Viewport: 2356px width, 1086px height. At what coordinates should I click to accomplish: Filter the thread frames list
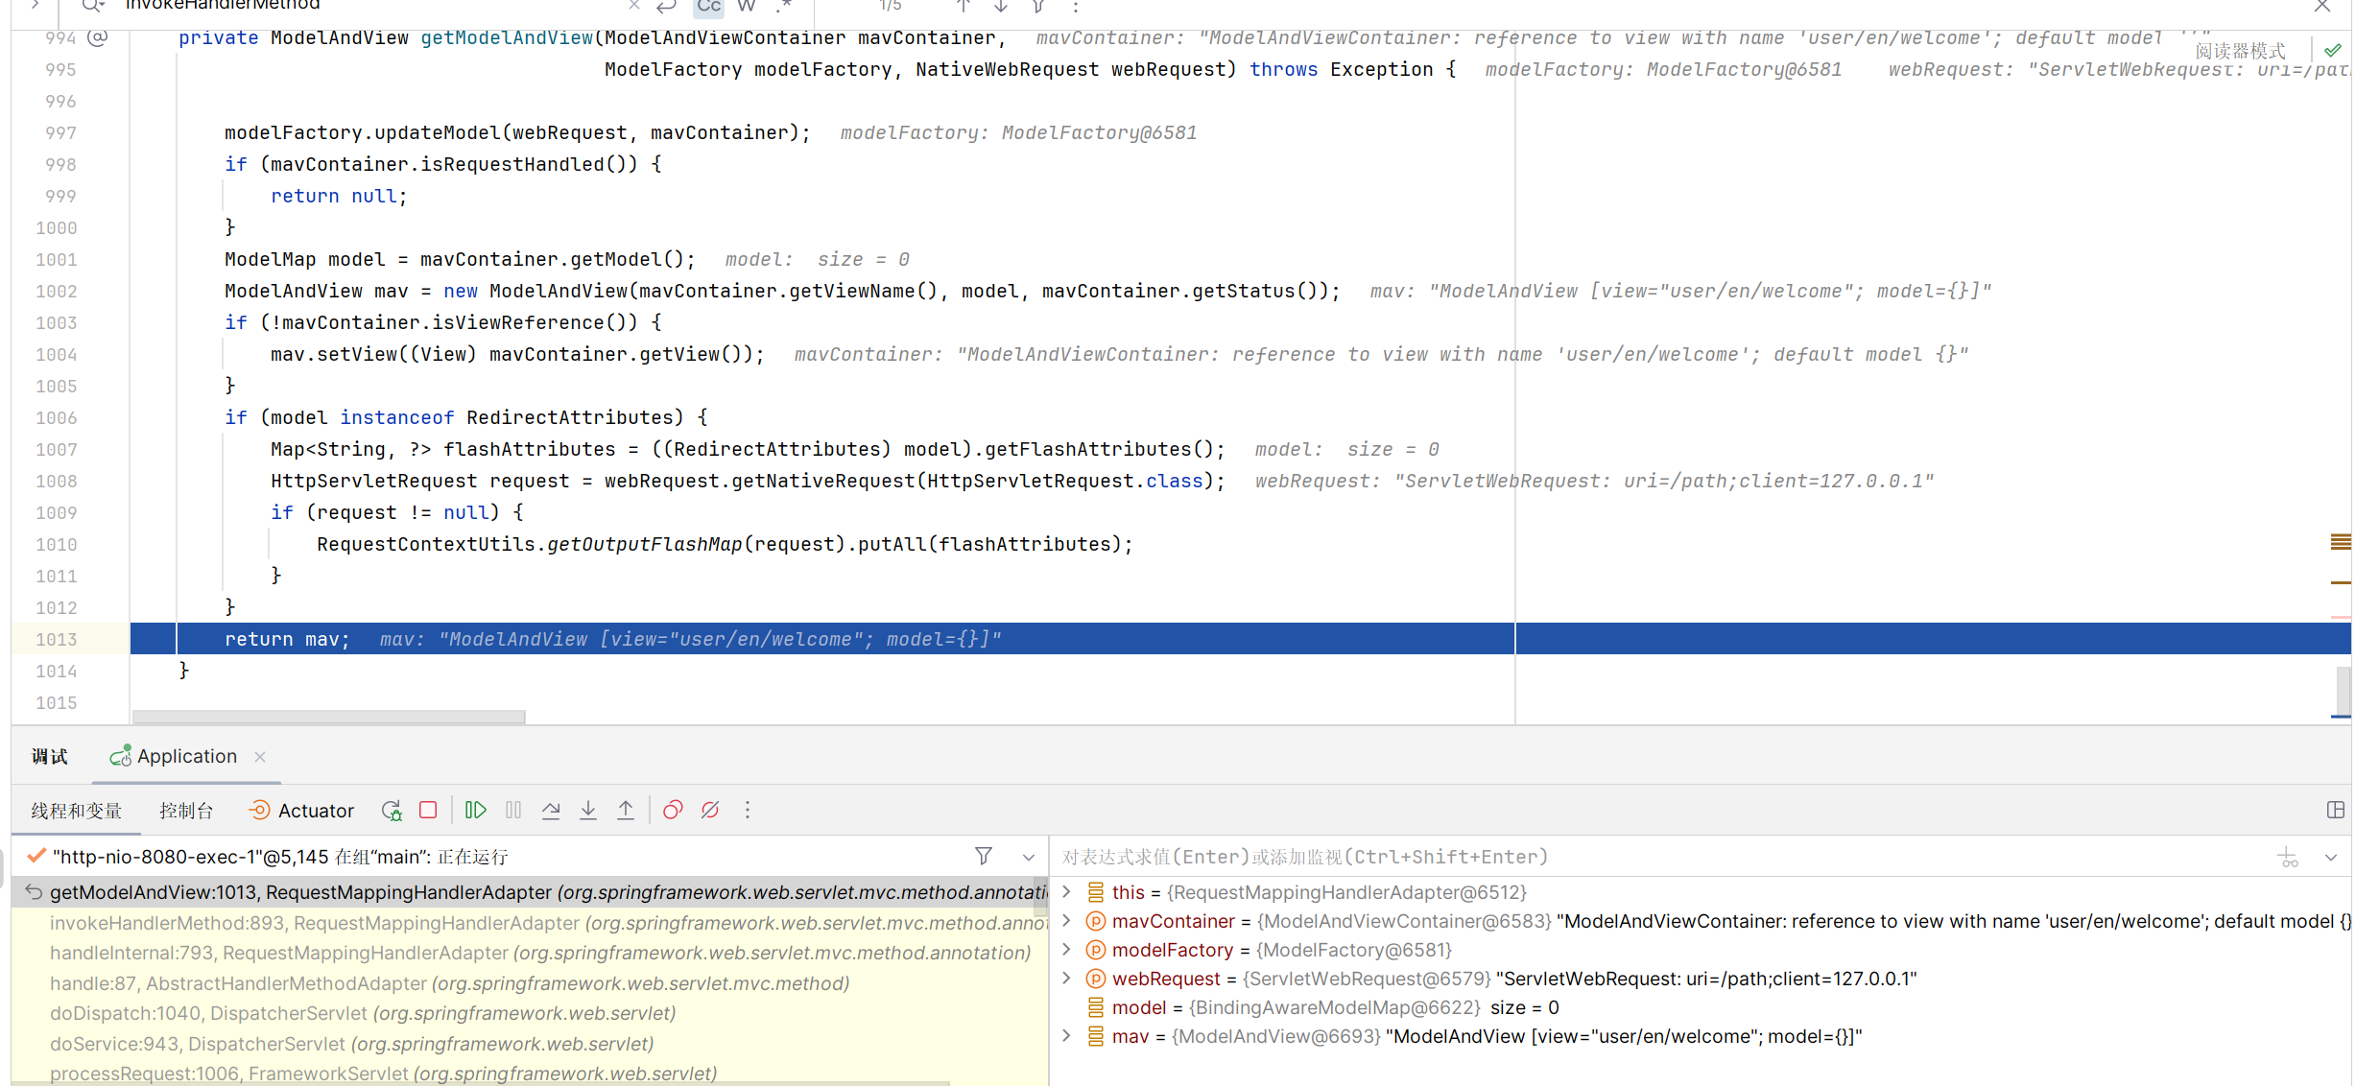984,856
